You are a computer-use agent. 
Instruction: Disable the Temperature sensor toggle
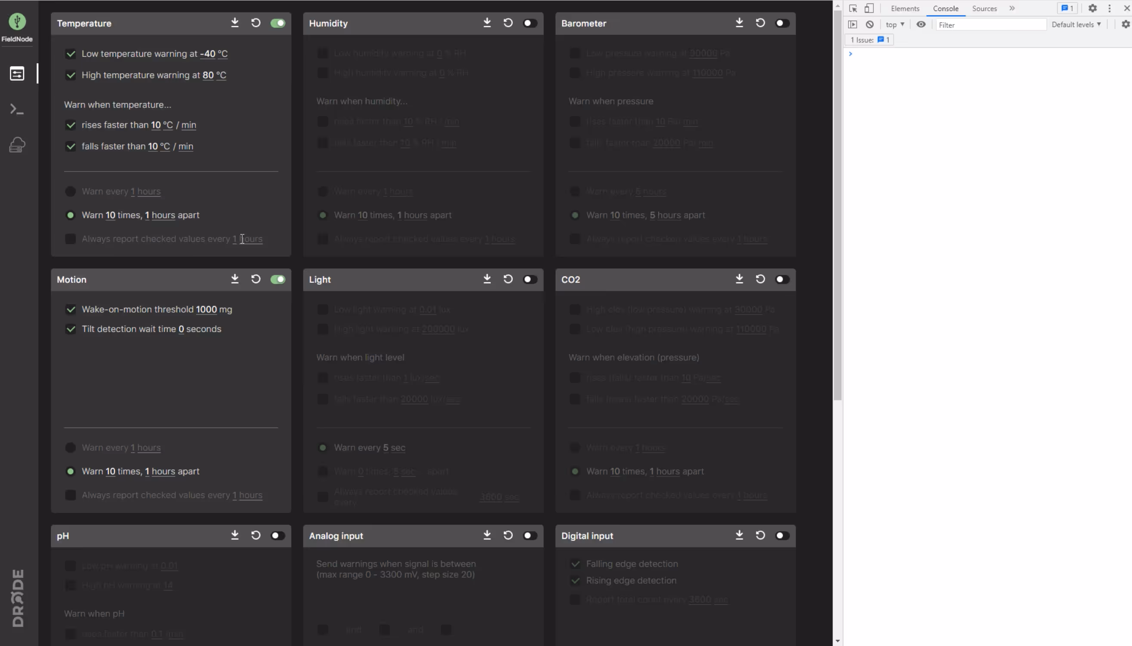coord(278,23)
